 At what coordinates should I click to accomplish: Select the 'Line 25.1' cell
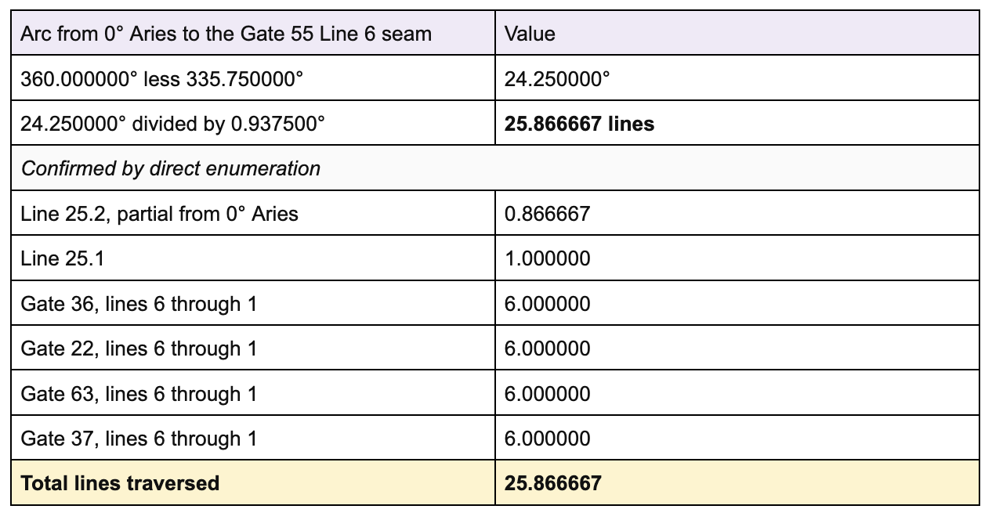coord(253,258)
